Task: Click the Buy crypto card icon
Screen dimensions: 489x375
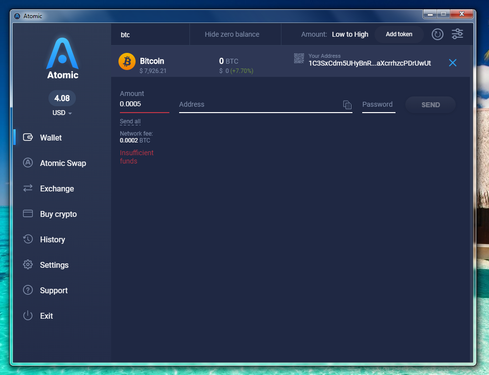Action: pos(28,213)
